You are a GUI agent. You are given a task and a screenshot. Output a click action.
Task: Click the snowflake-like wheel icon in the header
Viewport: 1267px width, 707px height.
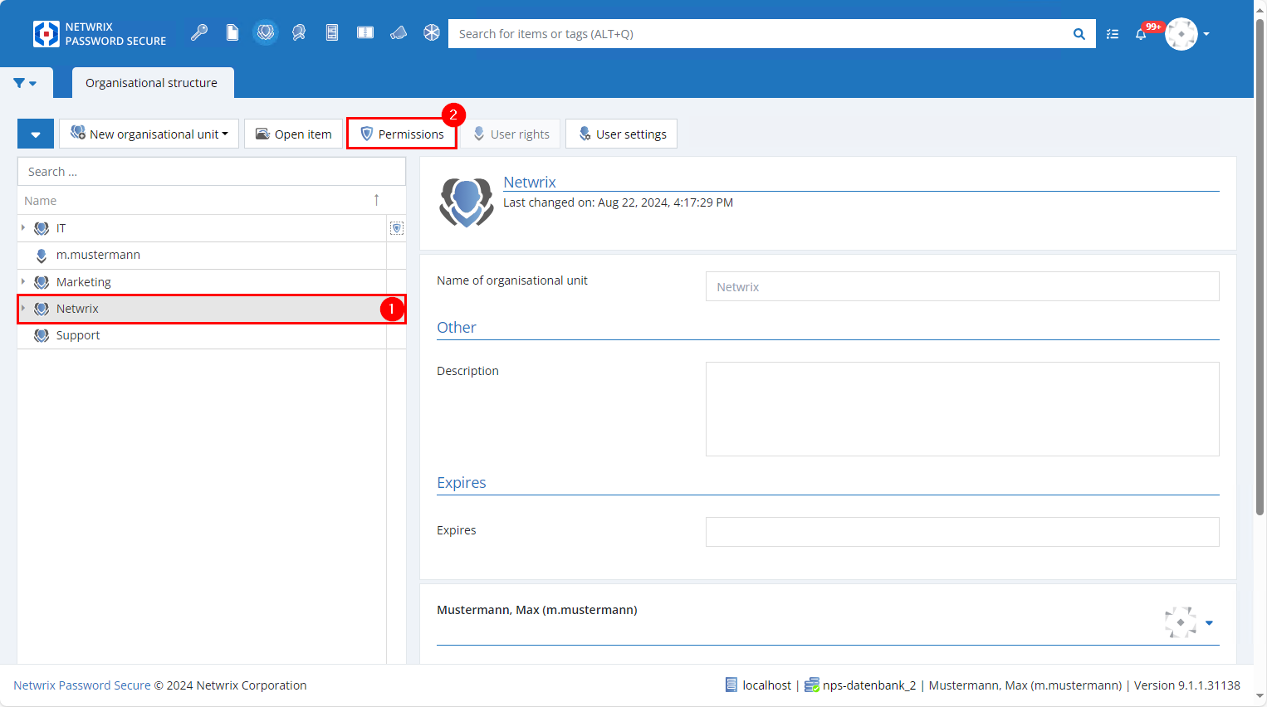click(x=432, y=33)
